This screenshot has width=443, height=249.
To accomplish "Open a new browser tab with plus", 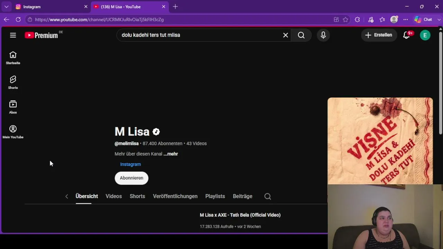I will click(x=175, y=7).
